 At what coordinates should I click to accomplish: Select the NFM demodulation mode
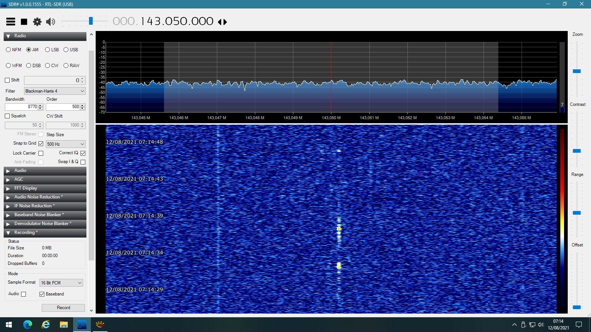pos(8,50)
